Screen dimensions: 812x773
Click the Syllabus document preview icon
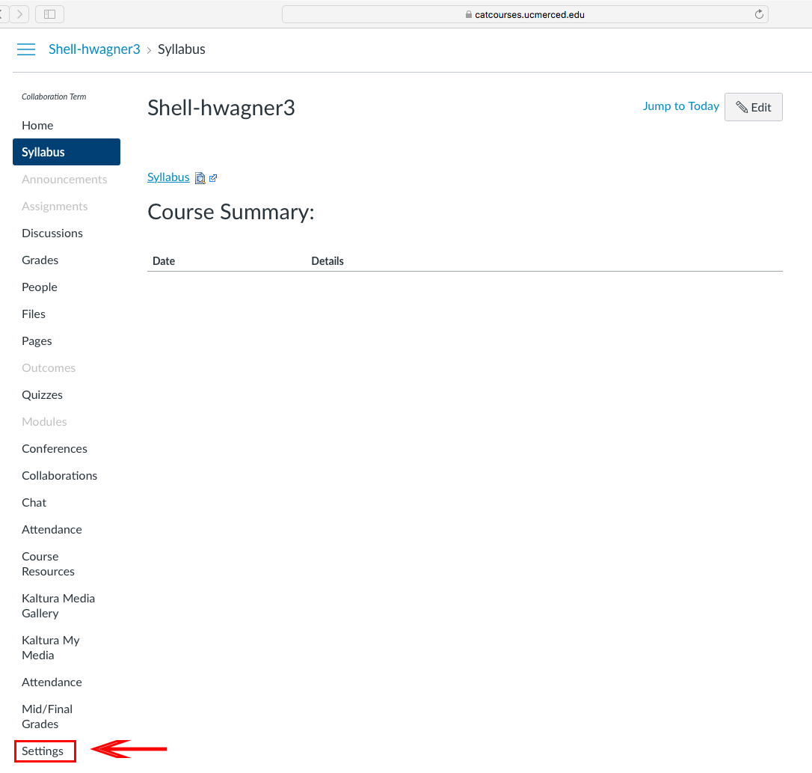200,178
